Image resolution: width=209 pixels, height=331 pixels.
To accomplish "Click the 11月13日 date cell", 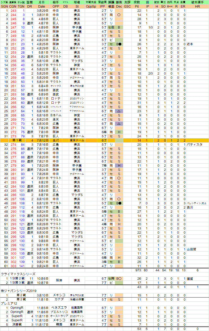I will coord(41,320).
